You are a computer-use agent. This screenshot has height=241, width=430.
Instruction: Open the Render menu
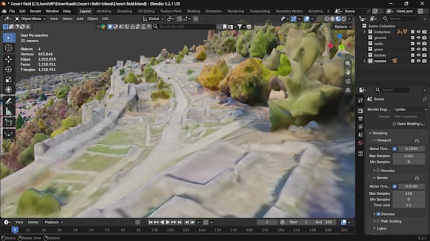35,11
